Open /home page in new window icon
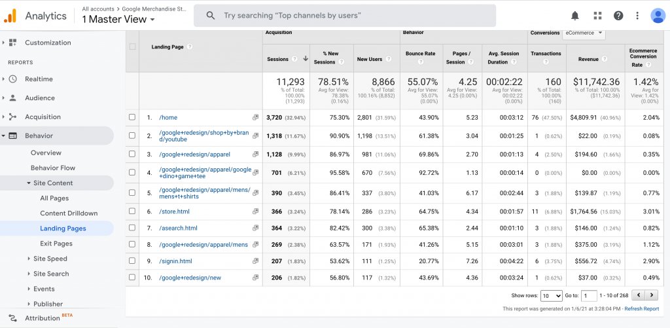This screenshot has height=328, width=670. (x=256, y=117)
